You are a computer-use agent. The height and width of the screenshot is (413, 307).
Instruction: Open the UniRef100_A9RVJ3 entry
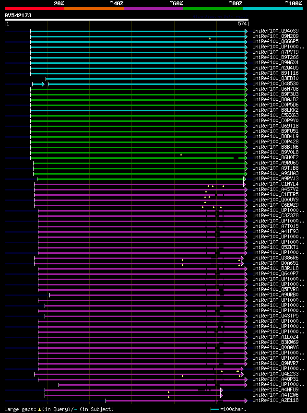click(x=275, y=178)
